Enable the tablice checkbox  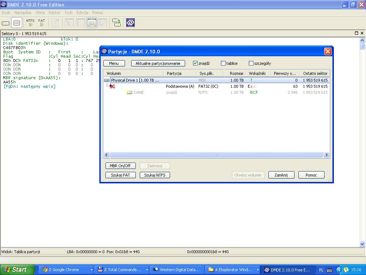pos(223,63)
